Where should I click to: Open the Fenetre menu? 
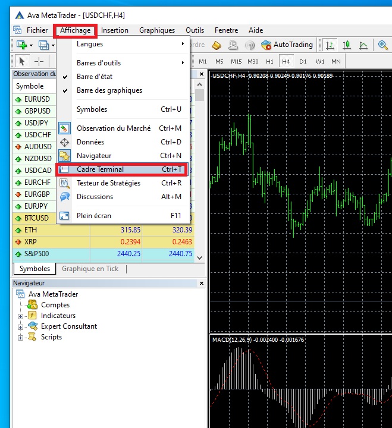coord(226,30)
